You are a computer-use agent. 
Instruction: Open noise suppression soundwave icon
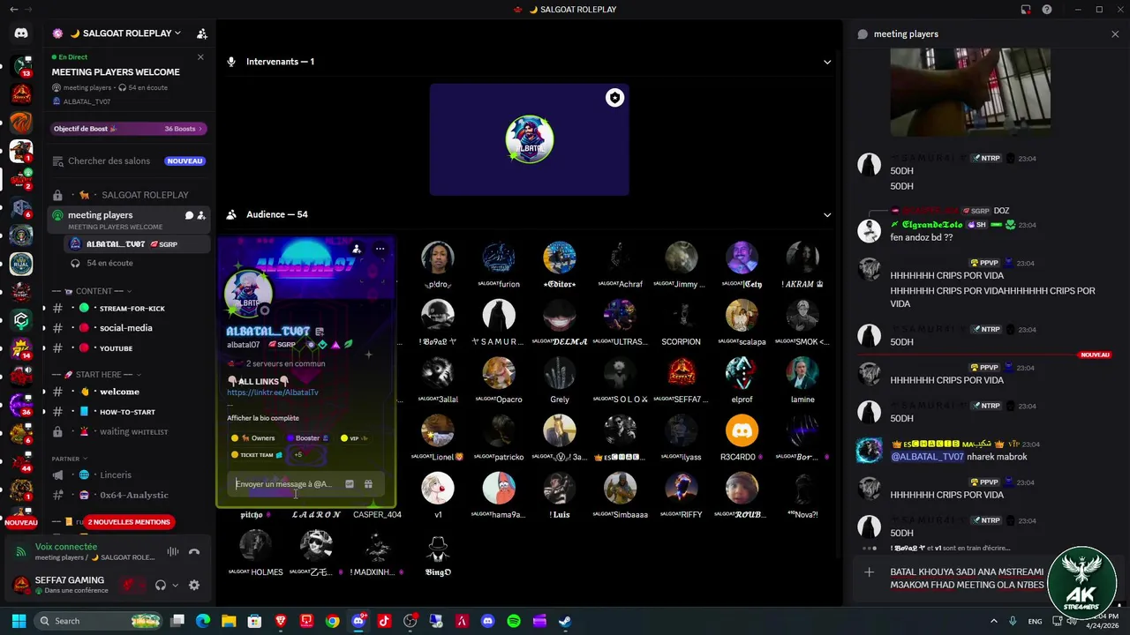pos(173,552)
